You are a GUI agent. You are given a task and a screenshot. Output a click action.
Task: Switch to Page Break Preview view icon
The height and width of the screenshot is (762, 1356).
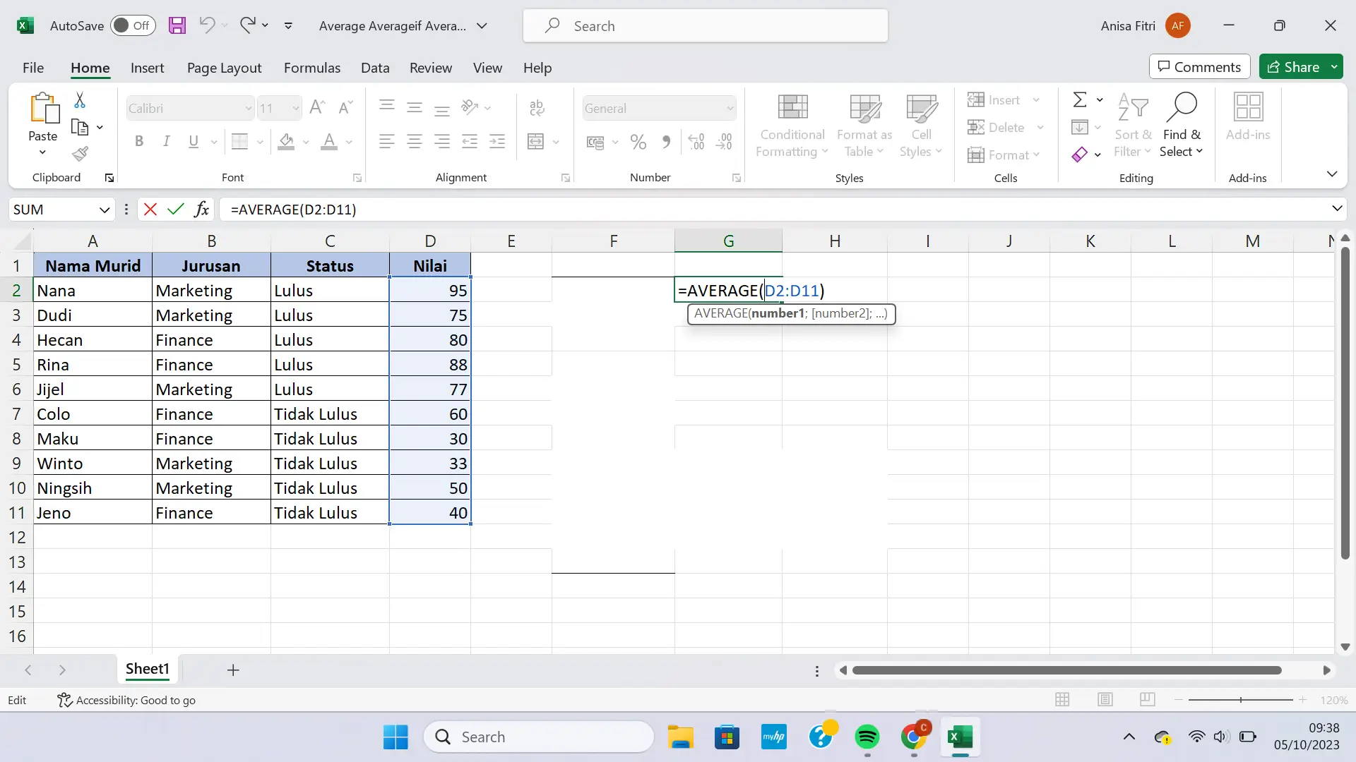point(1148,700)
